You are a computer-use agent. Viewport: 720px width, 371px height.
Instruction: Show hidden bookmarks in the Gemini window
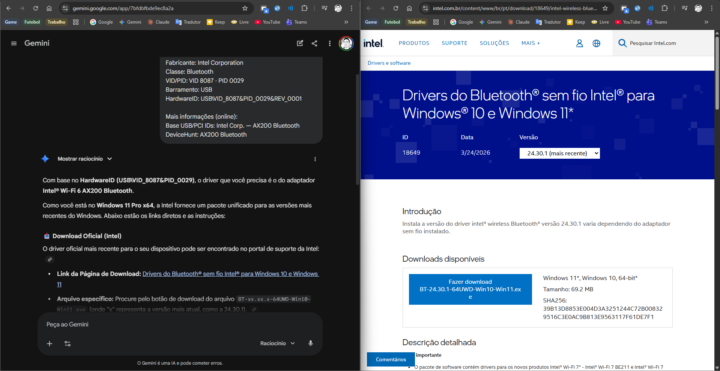coord(346,22)
